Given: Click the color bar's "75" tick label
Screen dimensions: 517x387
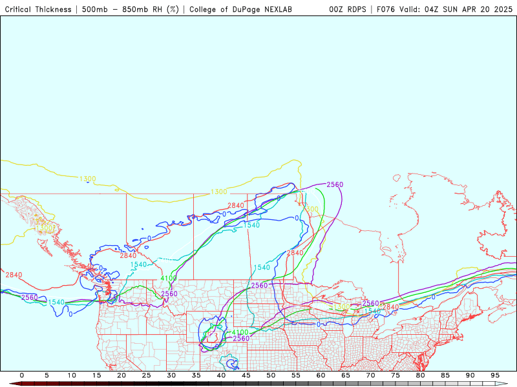Looking at the screenshot, I should (x=396, y=375).
